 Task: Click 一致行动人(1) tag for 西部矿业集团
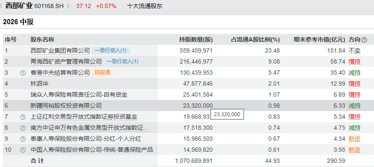point(111,50)
